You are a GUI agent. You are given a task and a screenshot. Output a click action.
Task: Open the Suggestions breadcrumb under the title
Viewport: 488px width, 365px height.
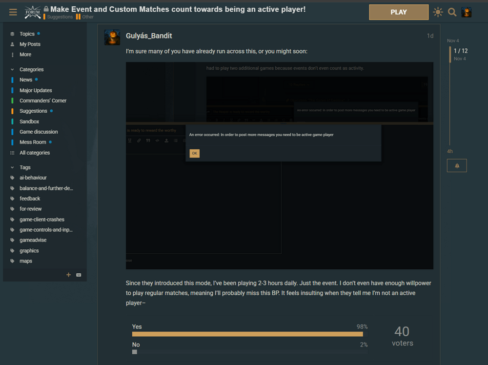59,16
